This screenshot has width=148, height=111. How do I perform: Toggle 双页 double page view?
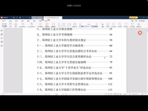pos(87,26)
